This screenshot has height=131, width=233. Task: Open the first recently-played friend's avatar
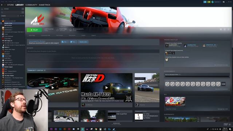167,46
